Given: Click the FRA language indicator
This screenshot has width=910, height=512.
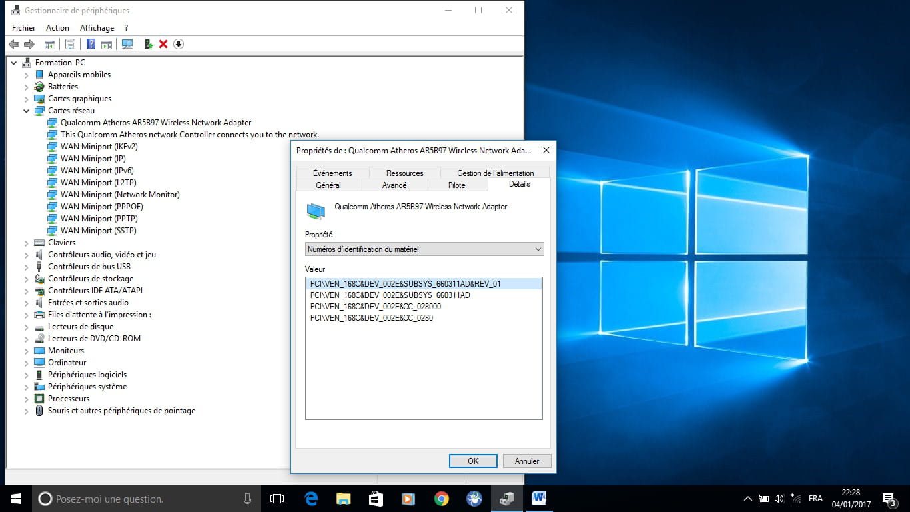Looking at the screenshot, I should tap(815, 499).
